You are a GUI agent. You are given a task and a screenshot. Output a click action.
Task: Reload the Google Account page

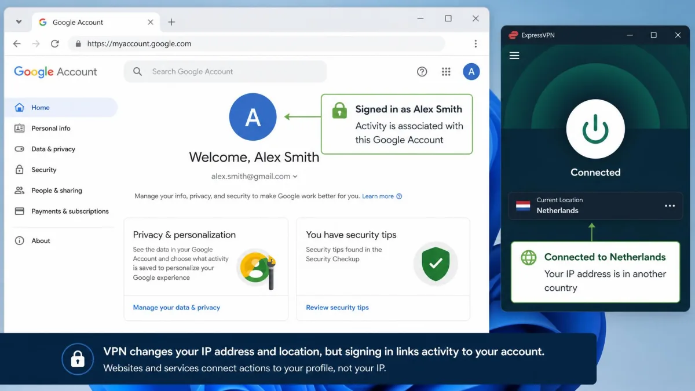coord(55,43)
